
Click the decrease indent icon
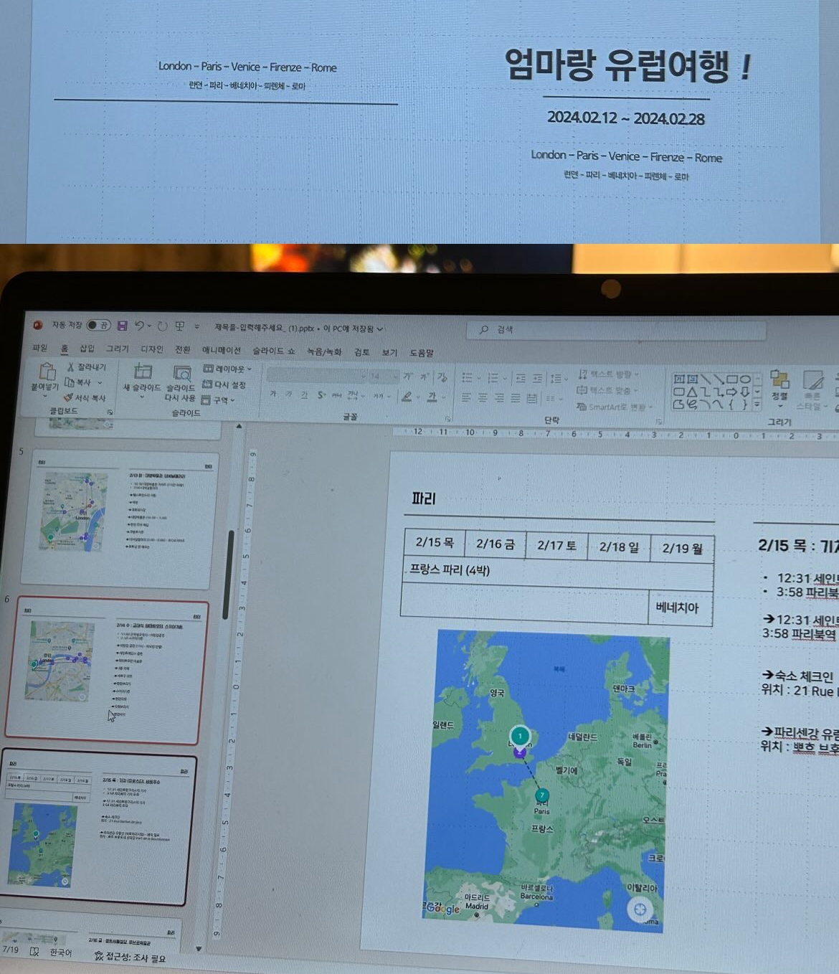point(521,379)
